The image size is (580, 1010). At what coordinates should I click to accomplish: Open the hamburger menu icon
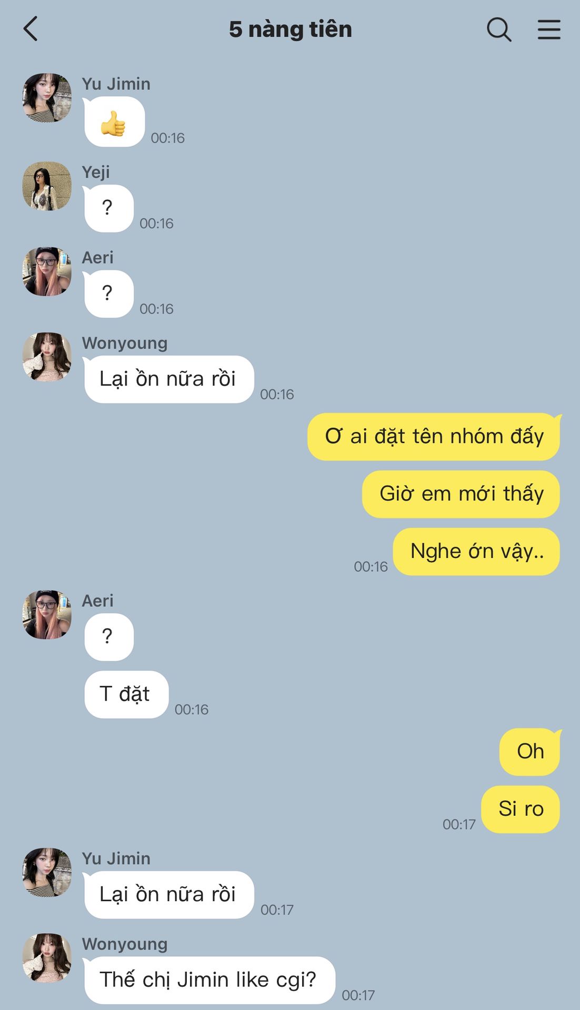pyautogui.click(x=549, y=29)
